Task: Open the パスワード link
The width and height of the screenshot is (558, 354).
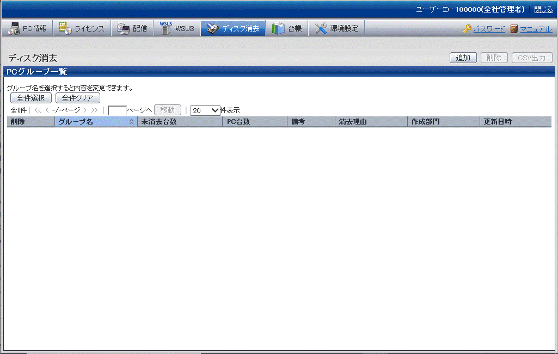Action: click(489, 29)
